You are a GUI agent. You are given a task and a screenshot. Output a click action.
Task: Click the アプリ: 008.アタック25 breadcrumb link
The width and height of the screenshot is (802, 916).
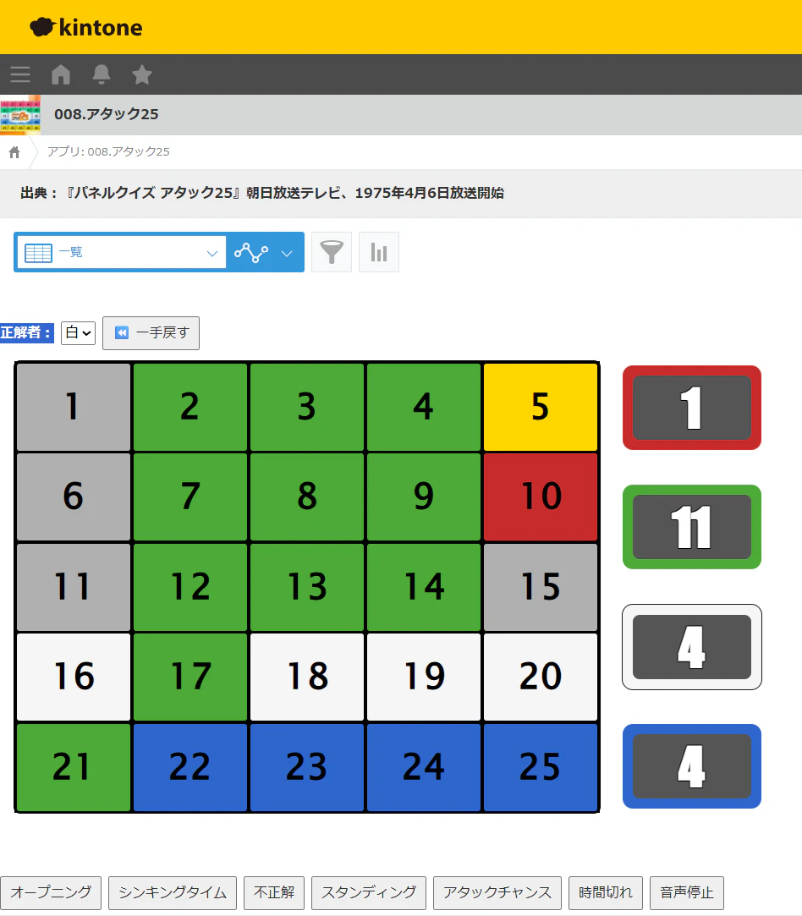(x=108, y=152)
